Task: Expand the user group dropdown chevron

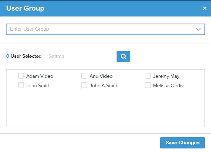Action: point(198,29)
